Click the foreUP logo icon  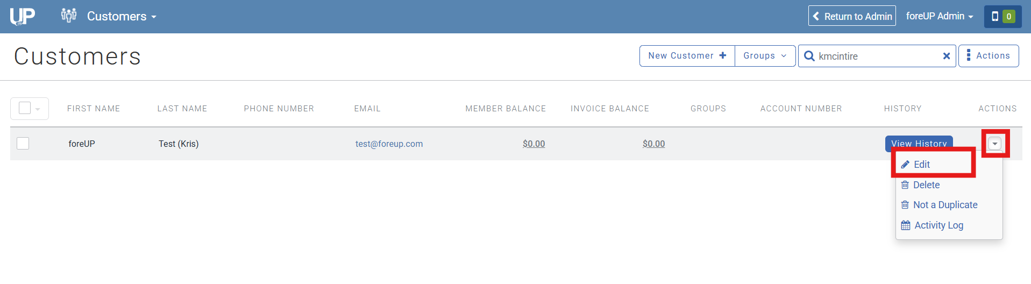pos(22,16)
